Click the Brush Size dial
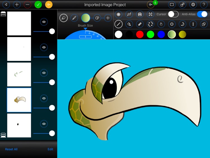The image size is (210, 158). point(85,35)
